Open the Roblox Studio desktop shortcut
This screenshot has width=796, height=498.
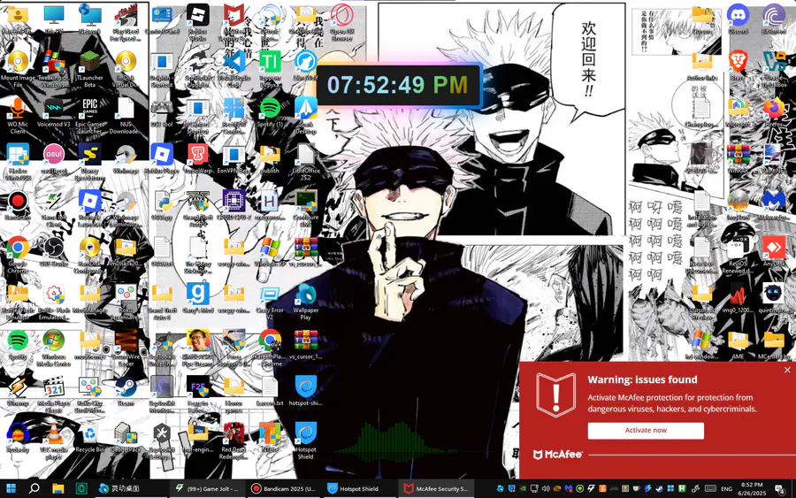point(198,20)
